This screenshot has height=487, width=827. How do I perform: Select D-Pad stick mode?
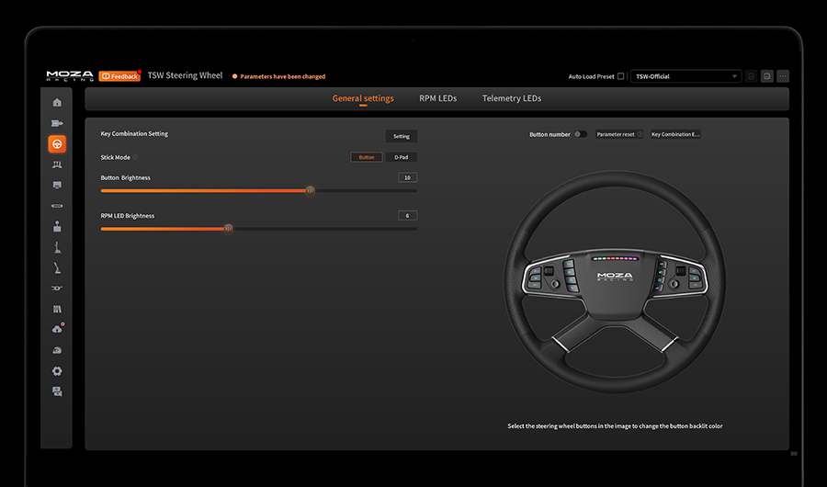(x=401, y=157)
